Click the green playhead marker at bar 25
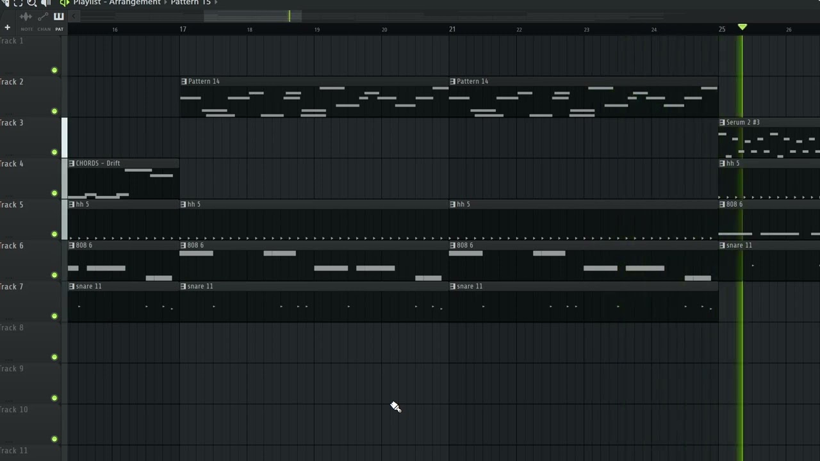The height and width of the screenshot is (461, 820). point(742,27)
